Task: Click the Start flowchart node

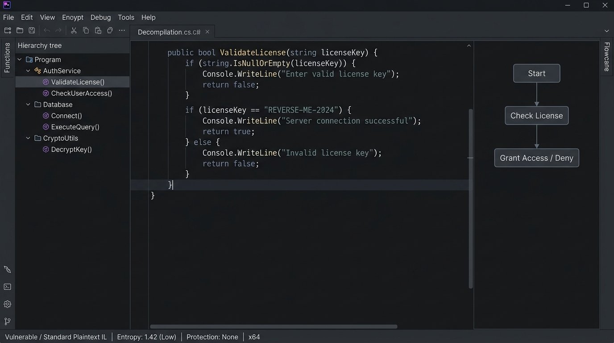Action: click(x=536, y=73)
